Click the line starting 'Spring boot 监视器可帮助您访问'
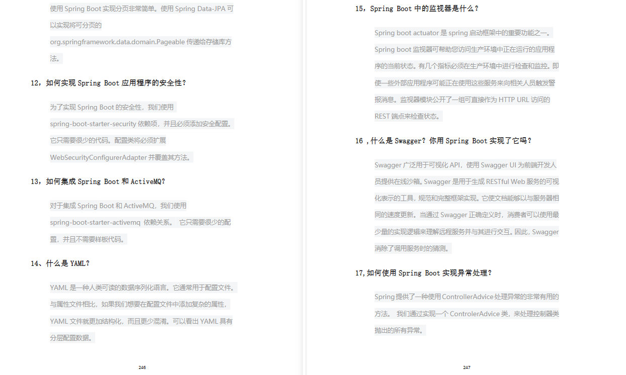 click(464, 49)
